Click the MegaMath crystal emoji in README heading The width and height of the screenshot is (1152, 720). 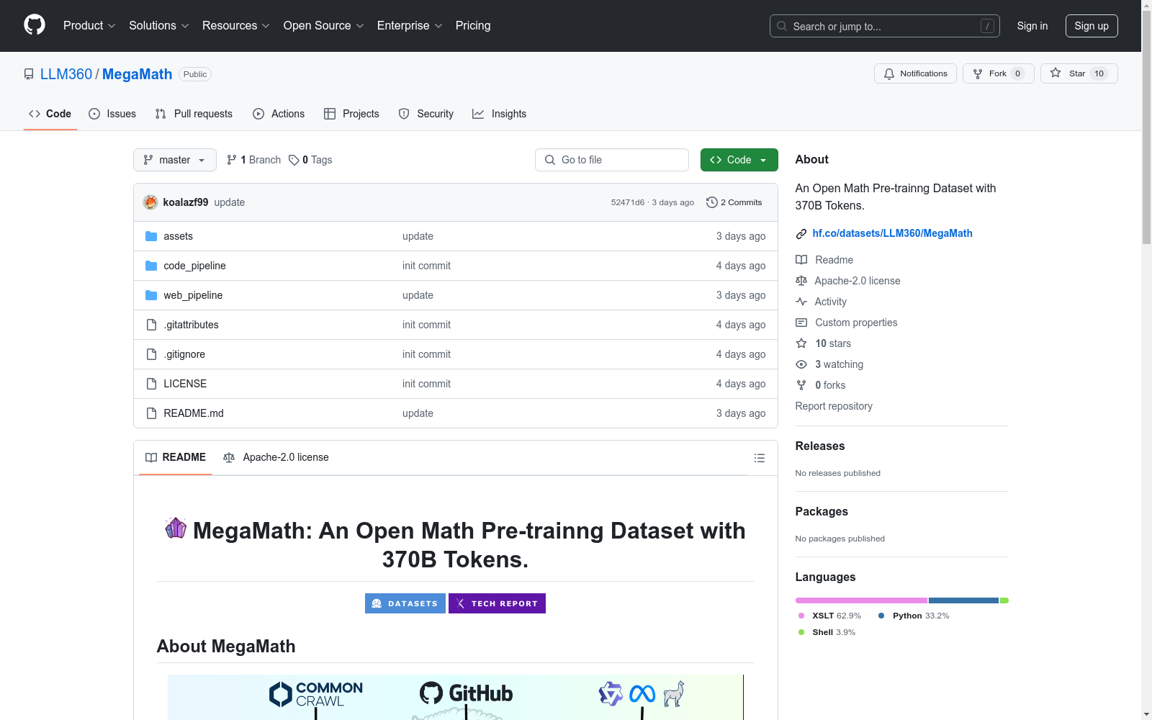[176, 528]
